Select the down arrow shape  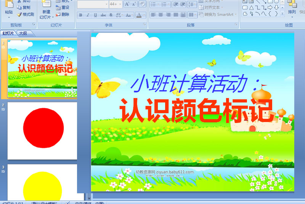click(276, 8)
